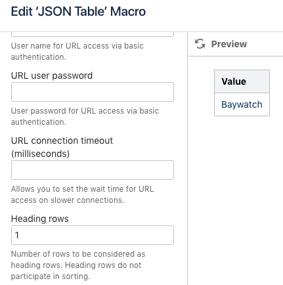283x285 pixels.
Task: Click the heading rows sorting description text
Action: tap(78, 265)
